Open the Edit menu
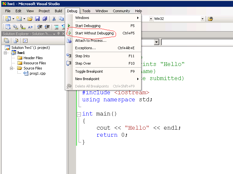The width and height of the screenshot is (233, 174). 18,11
